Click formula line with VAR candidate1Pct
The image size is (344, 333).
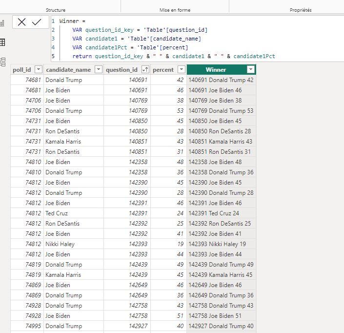click(x=130, y=47)
